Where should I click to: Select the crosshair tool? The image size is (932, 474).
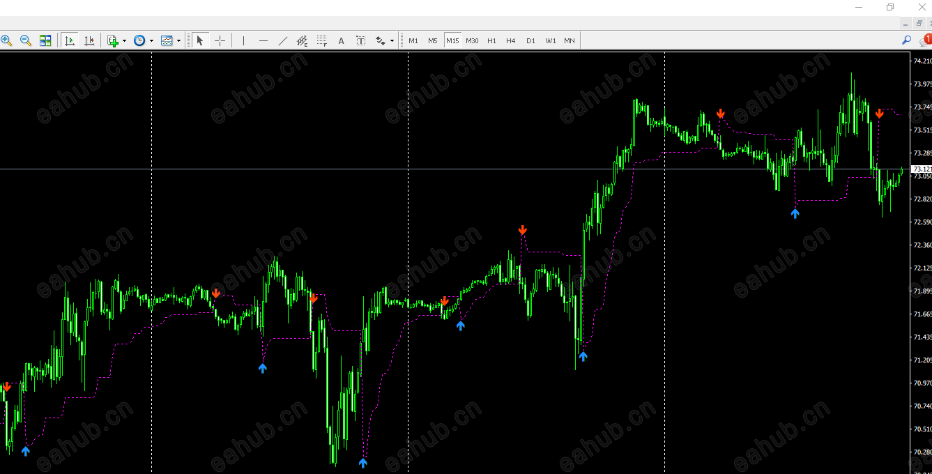[x=220, y=40]
